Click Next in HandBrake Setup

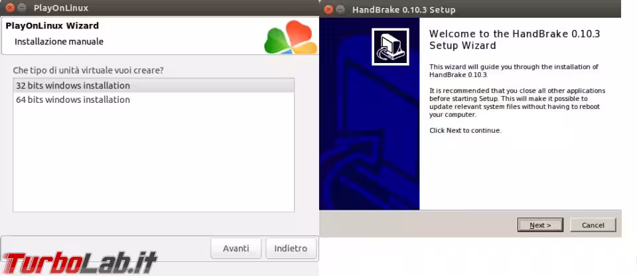pos(540,225)
